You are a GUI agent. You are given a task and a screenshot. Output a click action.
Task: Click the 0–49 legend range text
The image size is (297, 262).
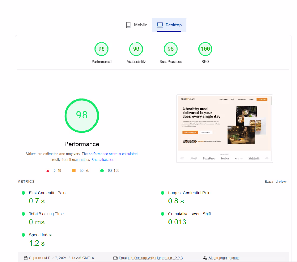(x=58, y=171)
